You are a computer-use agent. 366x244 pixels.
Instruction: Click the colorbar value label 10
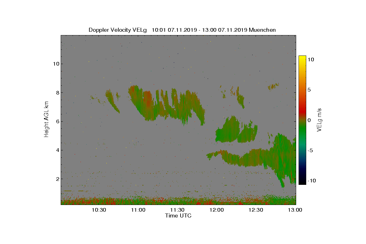coord(311,60)
